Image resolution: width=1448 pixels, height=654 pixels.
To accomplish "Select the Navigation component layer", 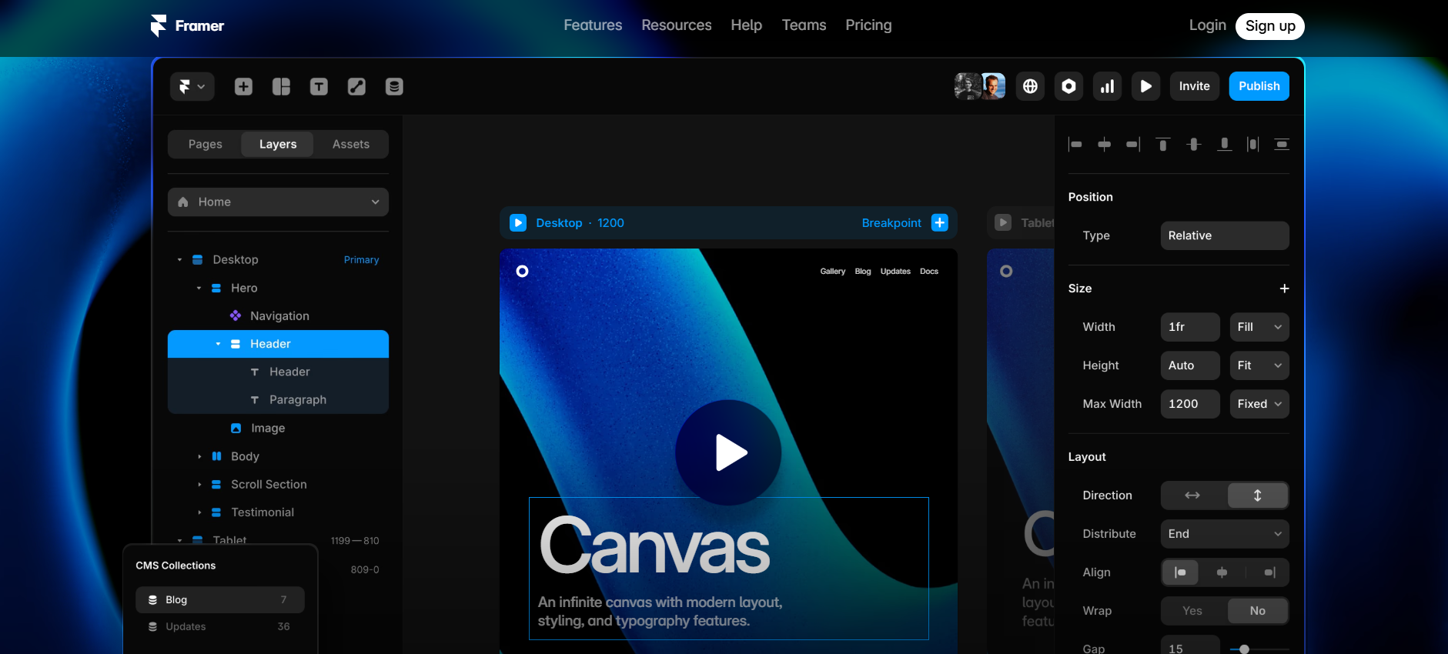I will (x=278, y=316).
